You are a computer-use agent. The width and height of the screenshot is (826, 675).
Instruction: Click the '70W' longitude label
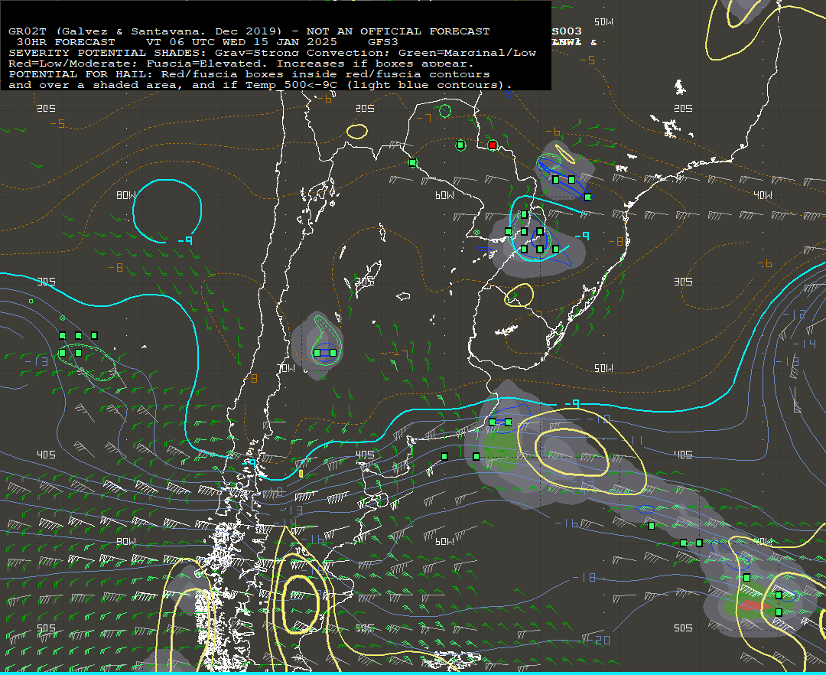286,368
